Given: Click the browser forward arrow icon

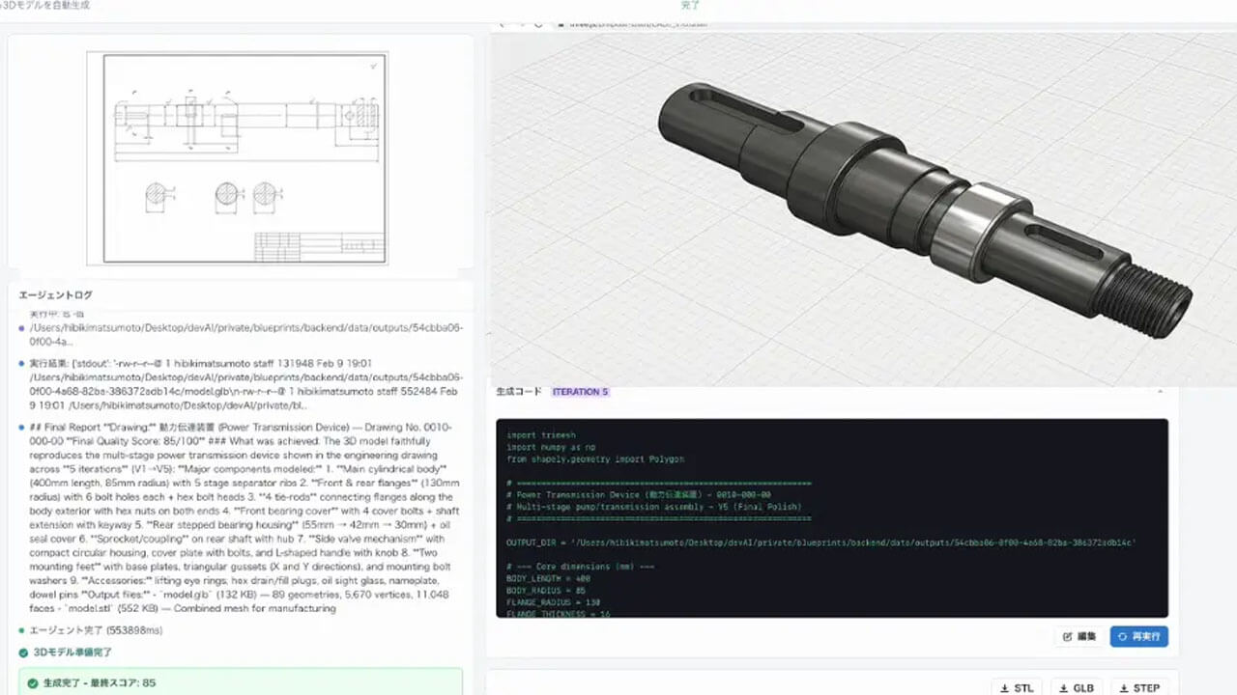Looking at the screenshot, I should pyautogui.click(x=522, y=23).
